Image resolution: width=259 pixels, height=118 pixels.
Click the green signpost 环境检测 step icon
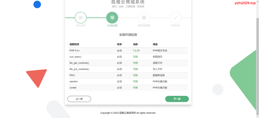click(x=112, y=18)
